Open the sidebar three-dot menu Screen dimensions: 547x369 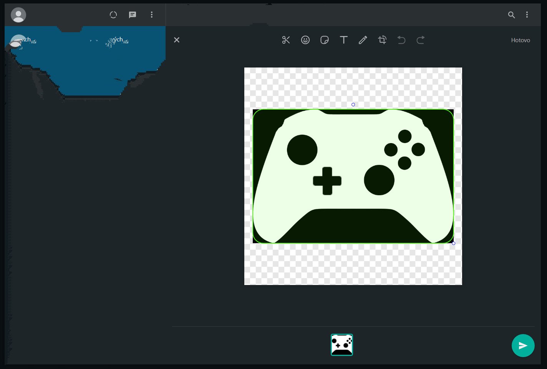click(x=152, y=15)
